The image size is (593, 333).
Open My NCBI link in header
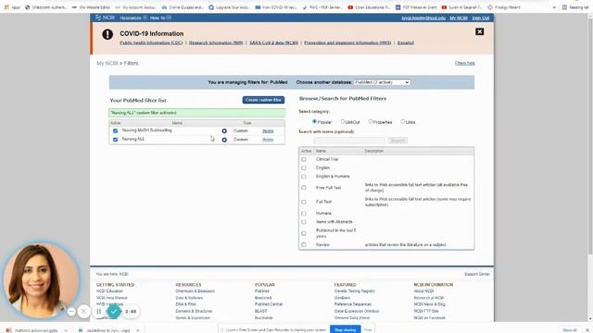point(459,18)
